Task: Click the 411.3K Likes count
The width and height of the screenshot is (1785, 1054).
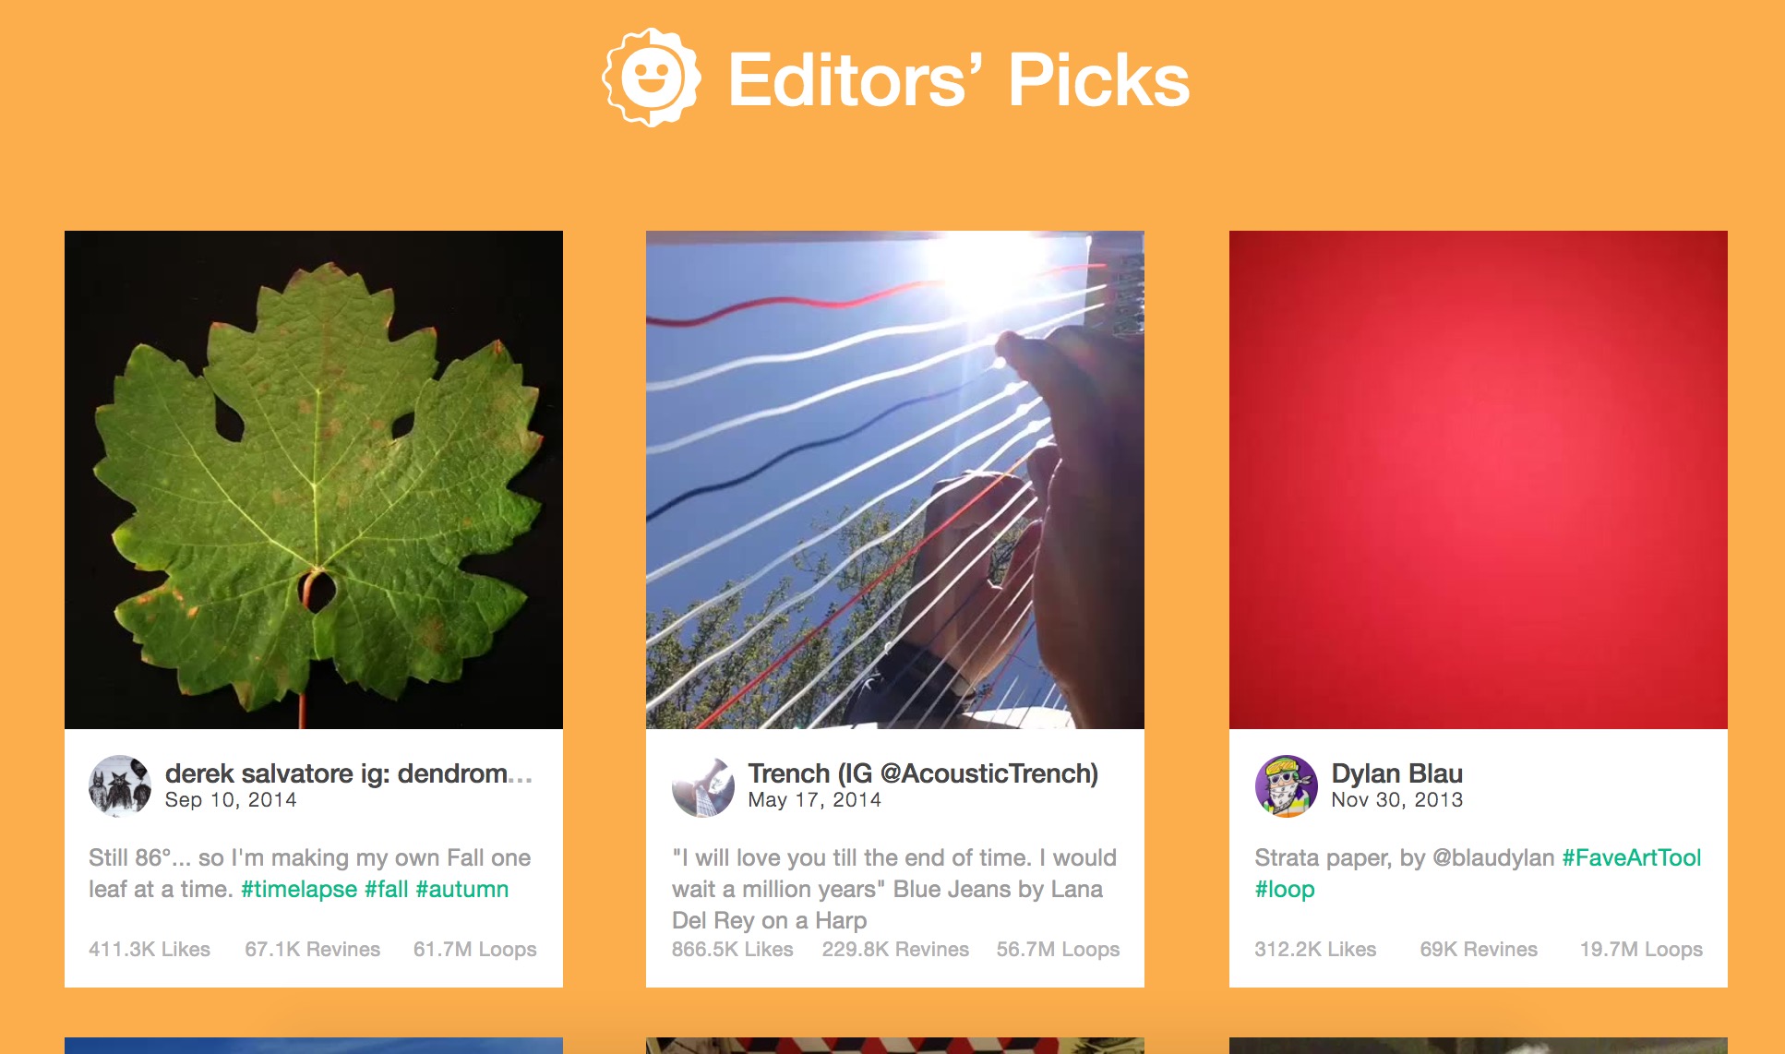Action: point(150,949)
